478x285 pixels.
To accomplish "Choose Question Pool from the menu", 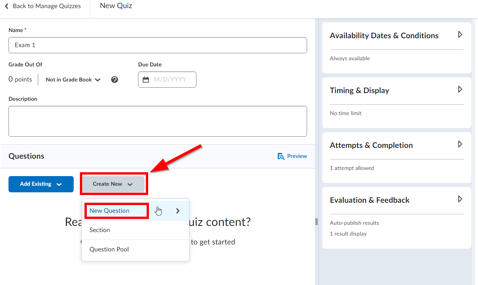I will click(x=109, y=249).
